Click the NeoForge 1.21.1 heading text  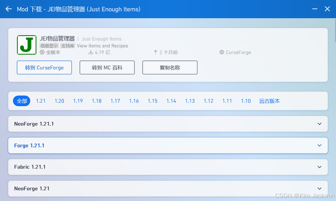point(34,124)
